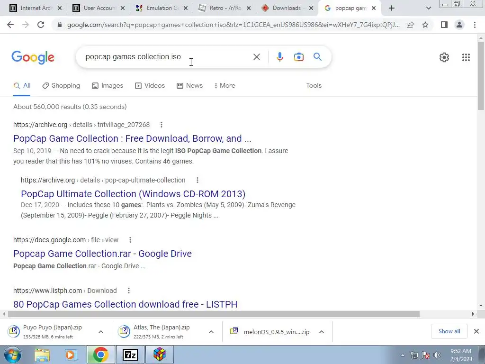The height and width of the screenshot is (364, 485).
Task: Expand the More search filters
Action: tap(225, 86)
